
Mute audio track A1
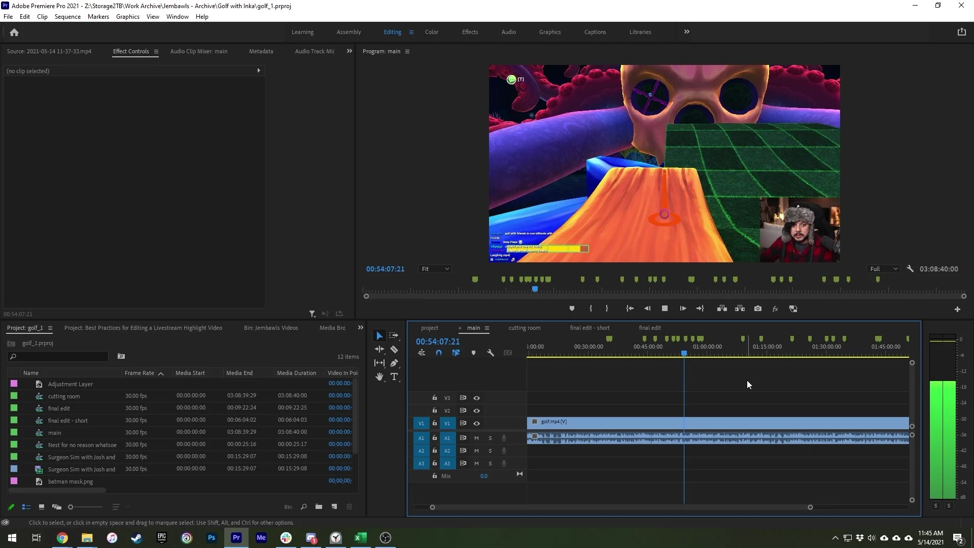[x=476, y=438]
